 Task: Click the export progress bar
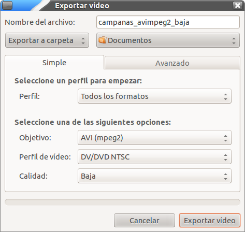pyautogui.click(x=122, y=202)
